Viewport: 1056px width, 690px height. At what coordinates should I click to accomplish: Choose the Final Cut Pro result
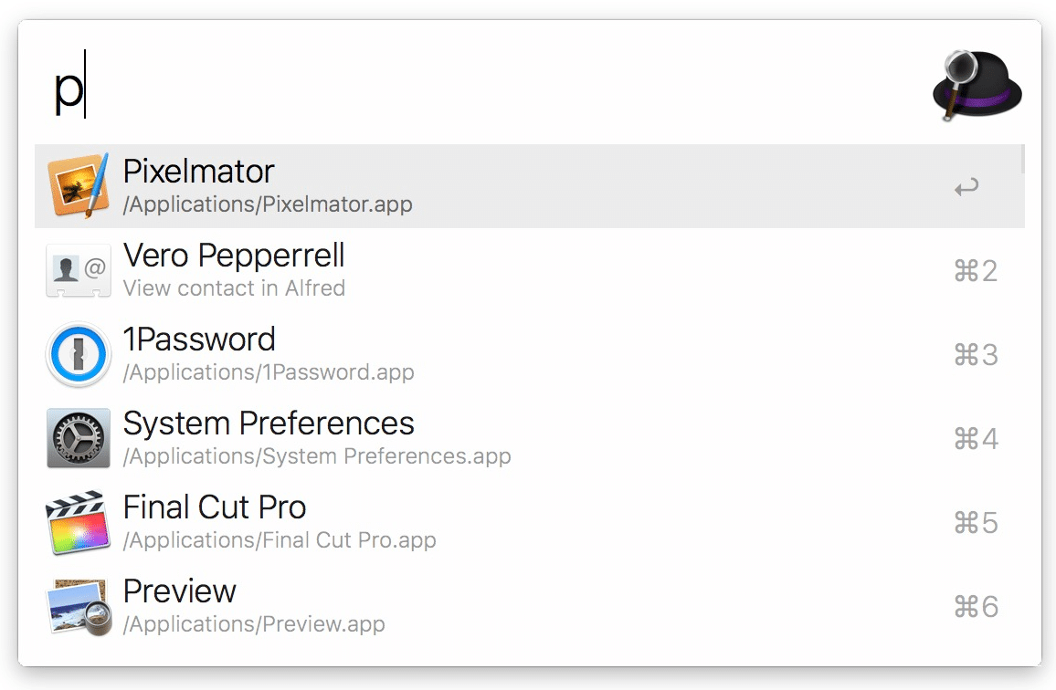pos(215,507)
